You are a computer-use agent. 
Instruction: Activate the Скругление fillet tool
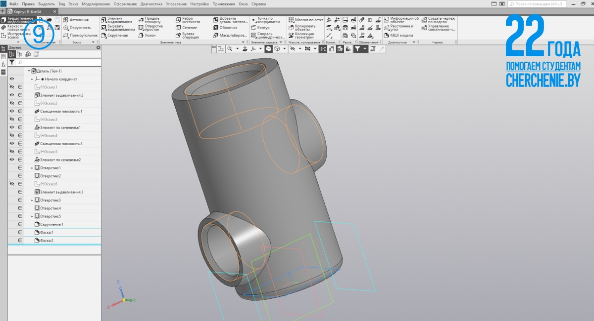[117, 36]
